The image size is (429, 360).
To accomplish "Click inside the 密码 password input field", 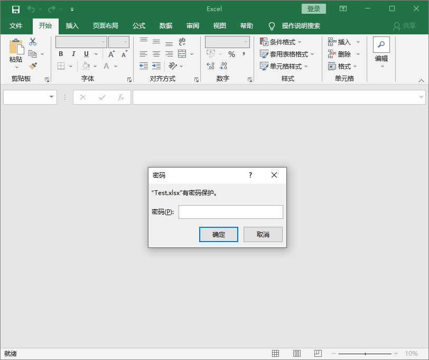I will [230, 211].
